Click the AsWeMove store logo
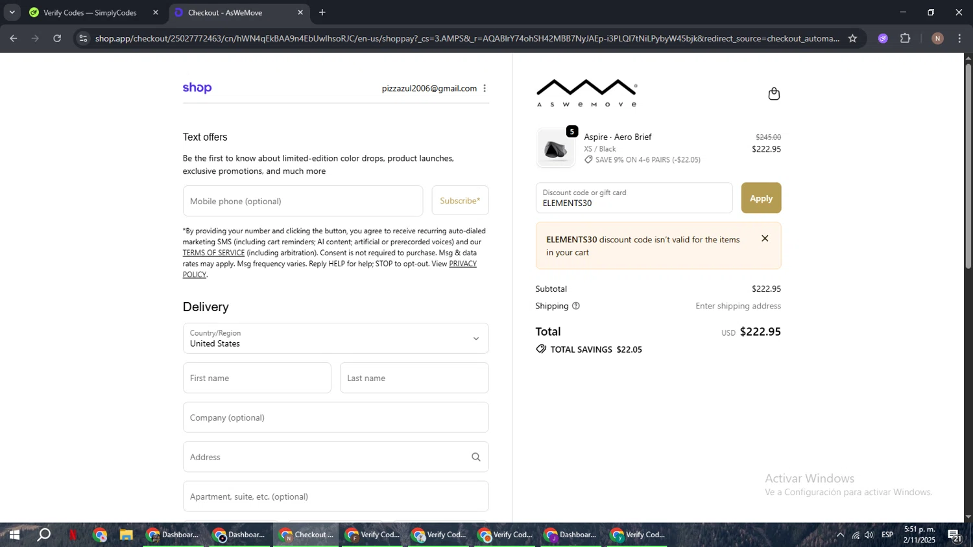This screenshot has height=547, width=973. coord(587,93)
